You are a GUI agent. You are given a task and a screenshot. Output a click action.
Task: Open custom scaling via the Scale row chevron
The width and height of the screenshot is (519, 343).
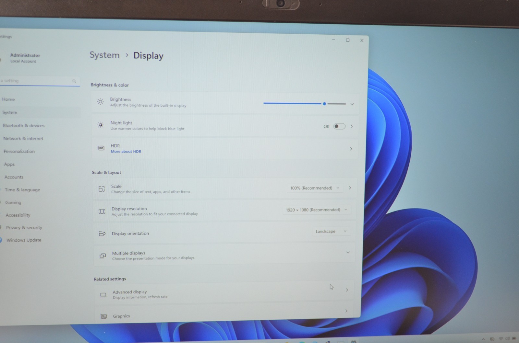pos(350,188)
